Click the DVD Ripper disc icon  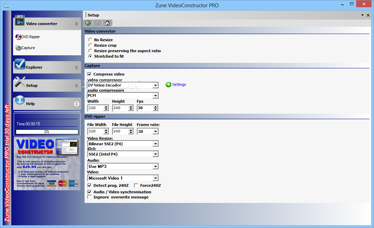(x=18, y=37)
